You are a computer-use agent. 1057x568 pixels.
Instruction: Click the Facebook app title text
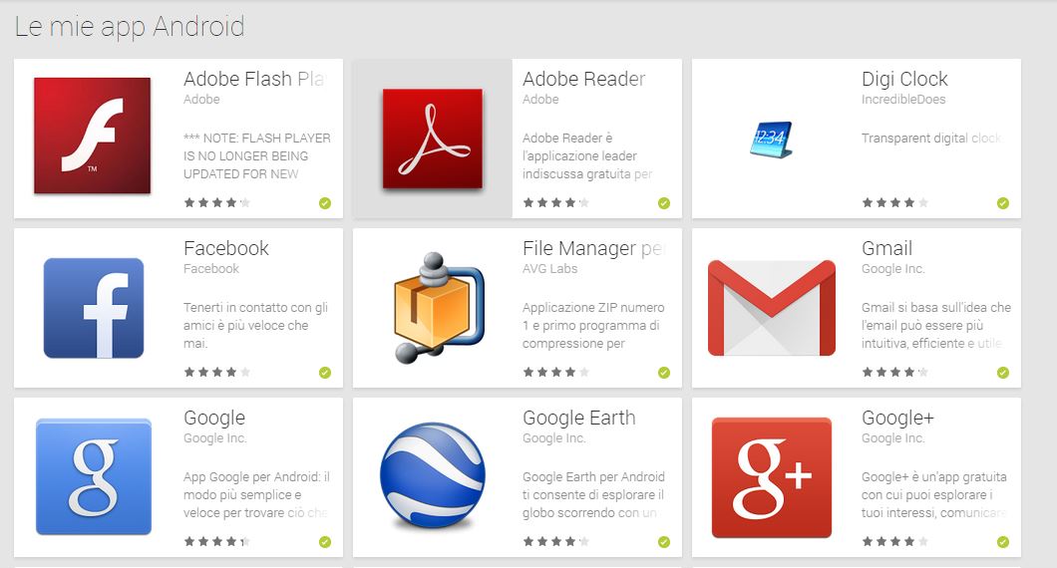(x=225, y=248)
